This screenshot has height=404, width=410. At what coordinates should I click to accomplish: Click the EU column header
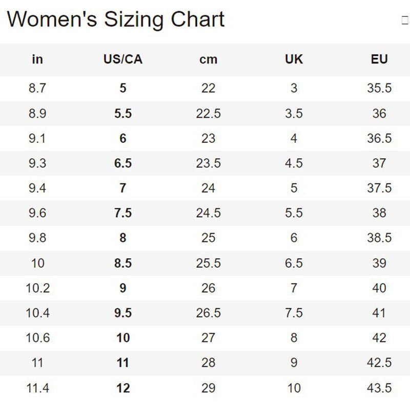(x=379, y=59)
